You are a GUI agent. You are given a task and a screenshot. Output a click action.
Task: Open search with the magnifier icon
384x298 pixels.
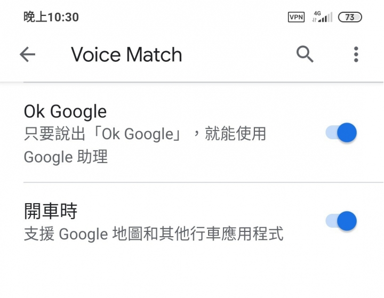coord(305,54)
